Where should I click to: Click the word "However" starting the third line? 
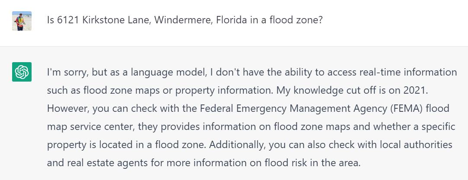point(69,109)
